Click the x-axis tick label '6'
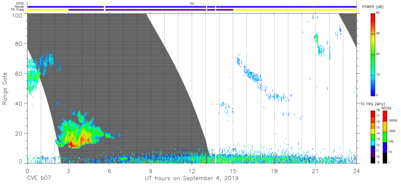401x185 pixels. click(x=109, y=171)
